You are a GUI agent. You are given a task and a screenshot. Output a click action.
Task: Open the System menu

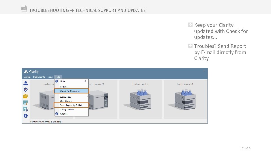[x=27, y=77]
